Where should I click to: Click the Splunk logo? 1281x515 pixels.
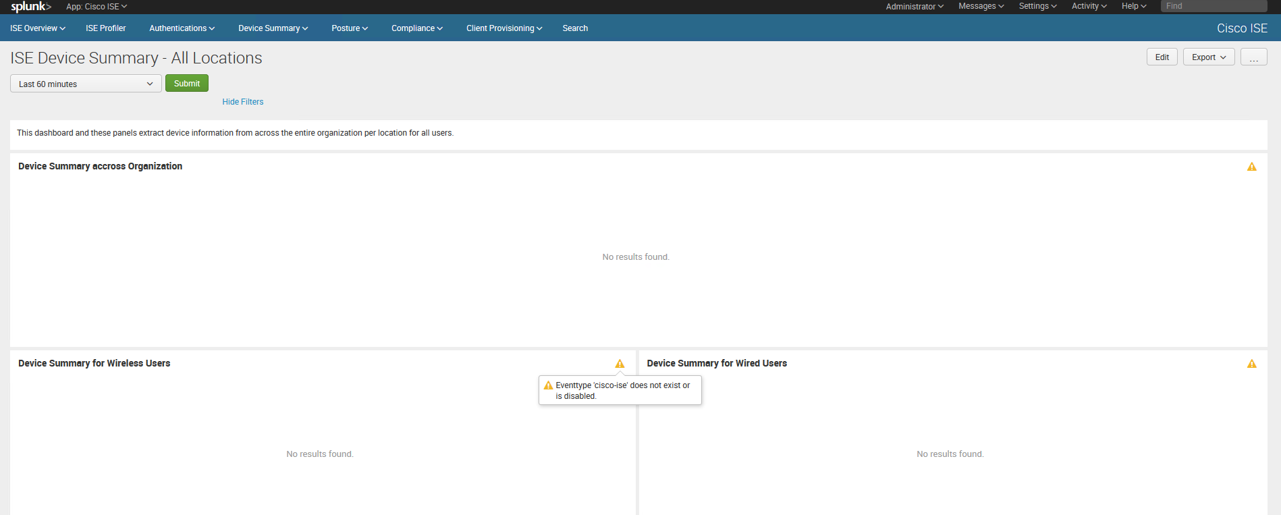point(31,7)
